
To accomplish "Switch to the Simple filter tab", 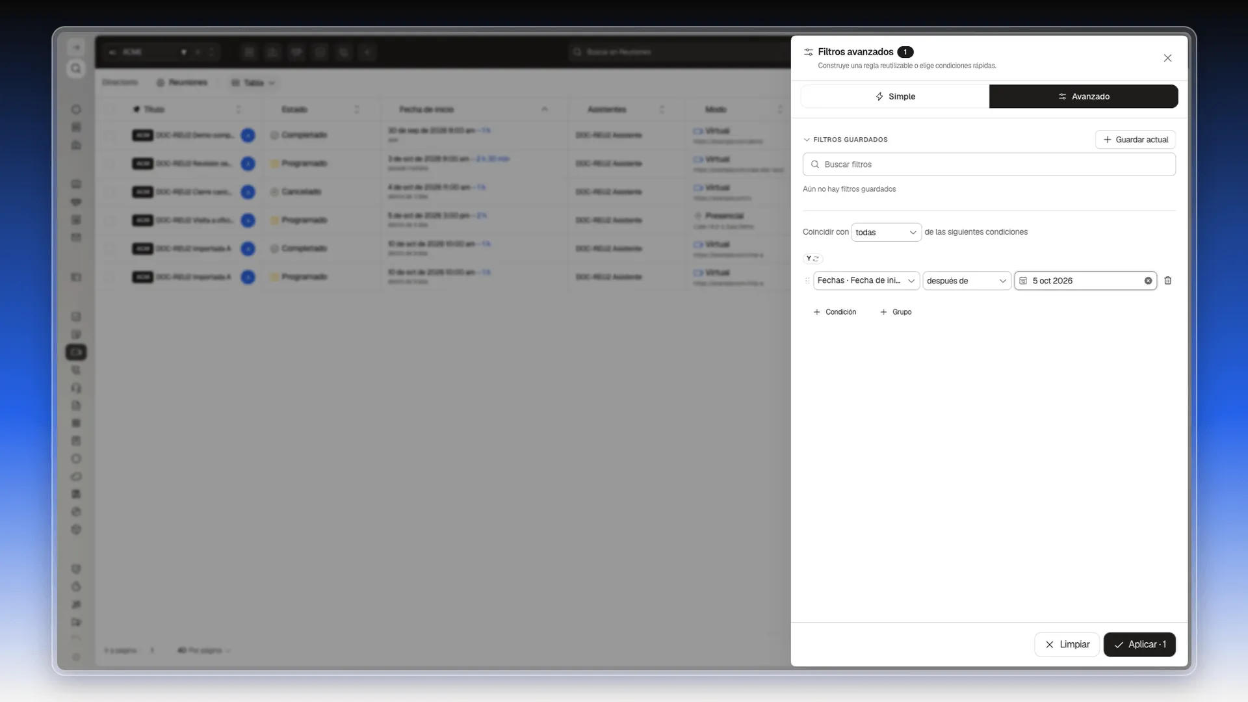I will click(895, 96).
